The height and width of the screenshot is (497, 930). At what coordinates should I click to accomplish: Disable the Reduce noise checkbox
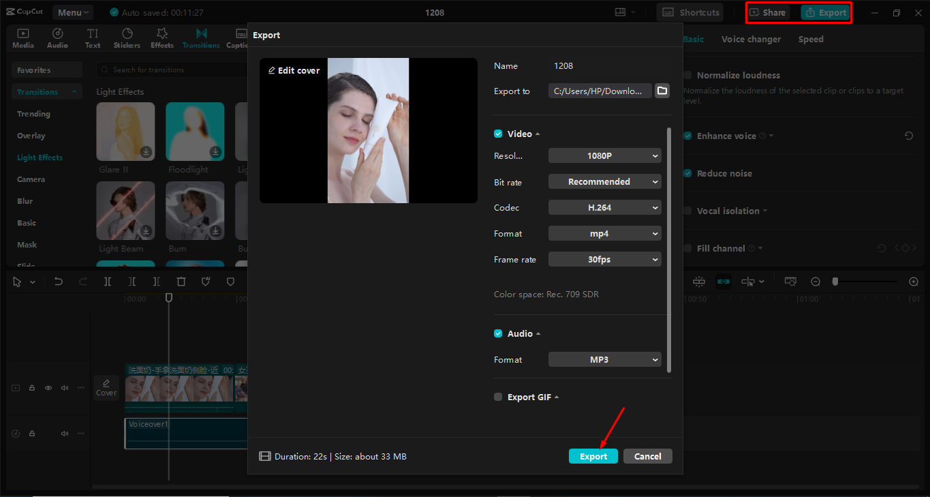click(687, 173)
